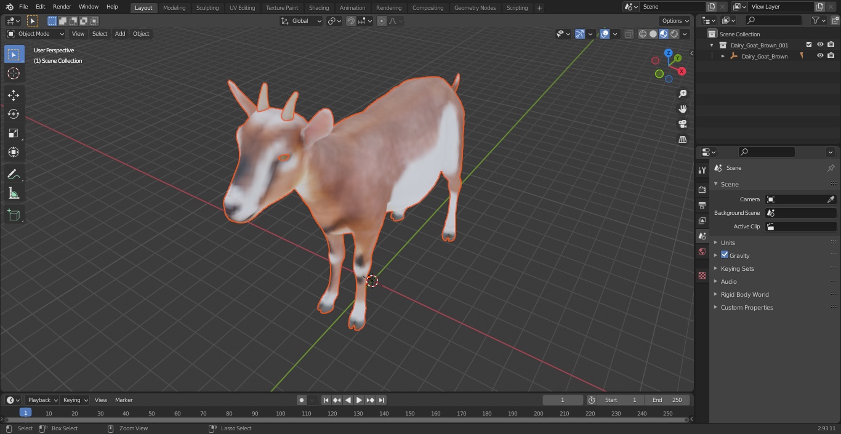The height and width of the screenshot is (434, 841).
Task: Switch to the UV Editing workspace tab
Action: point(242,8)
